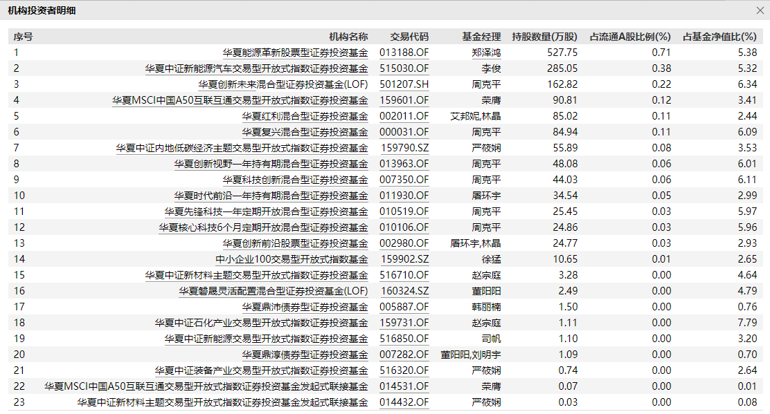770x414 pixels.
Task: Select fund manager cell 司帆
Action: [x=491, y=339]
